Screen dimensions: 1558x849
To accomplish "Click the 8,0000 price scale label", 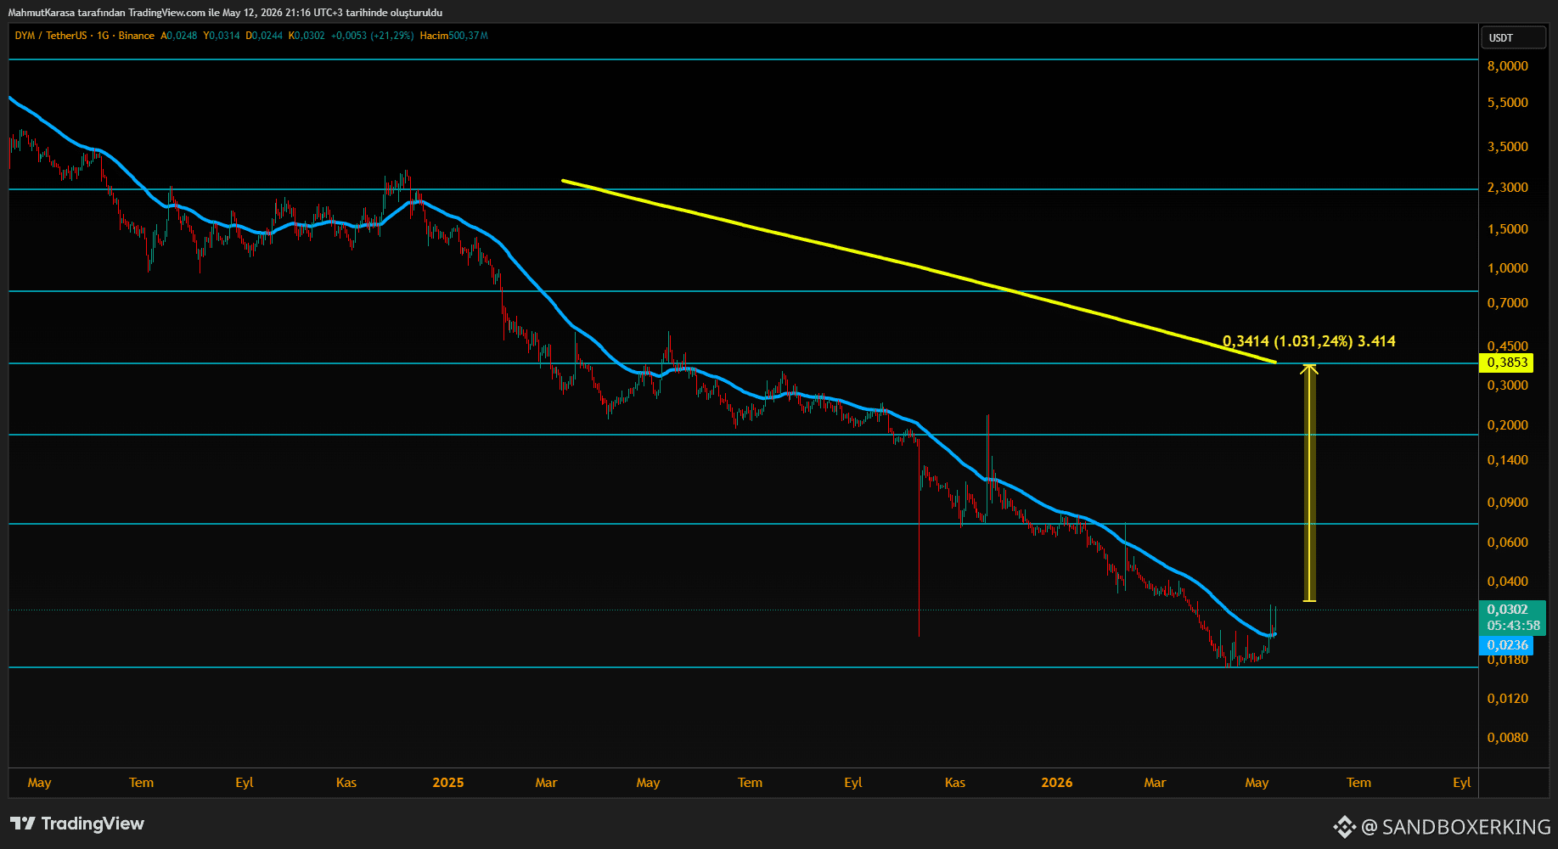I will pyautogui.click(x=1508, y=66).
